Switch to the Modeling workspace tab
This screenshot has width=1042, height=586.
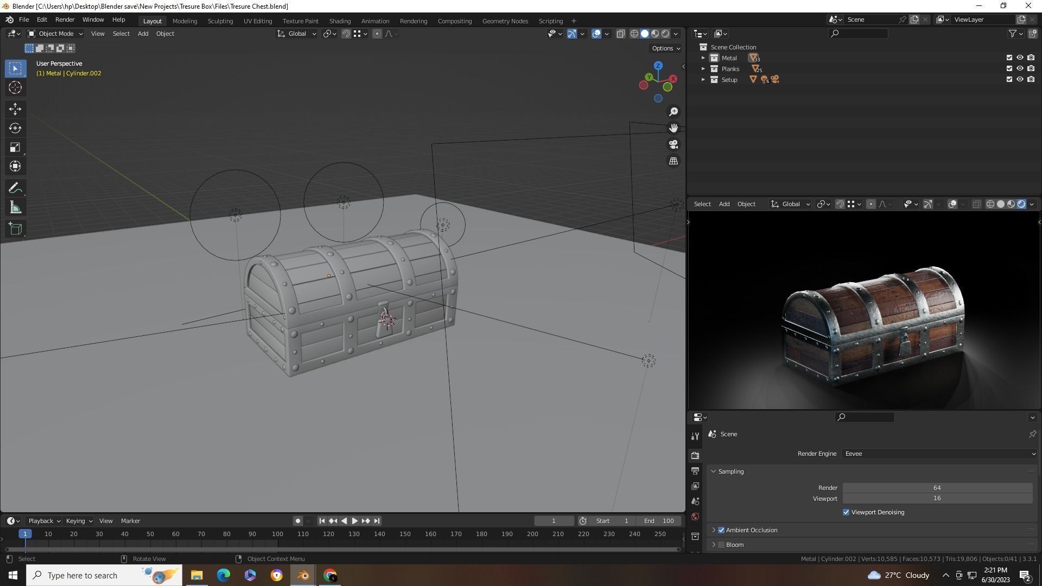(185, 21)
